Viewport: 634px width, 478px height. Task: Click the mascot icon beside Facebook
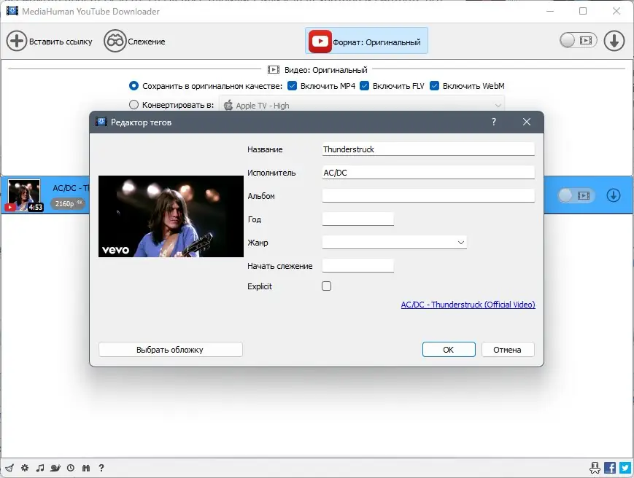coord(595,468)
